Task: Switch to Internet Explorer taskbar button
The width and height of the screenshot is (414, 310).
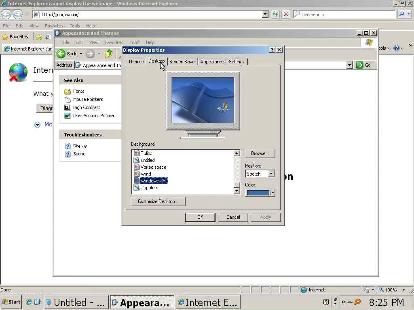Action: [x=208, y=302]
